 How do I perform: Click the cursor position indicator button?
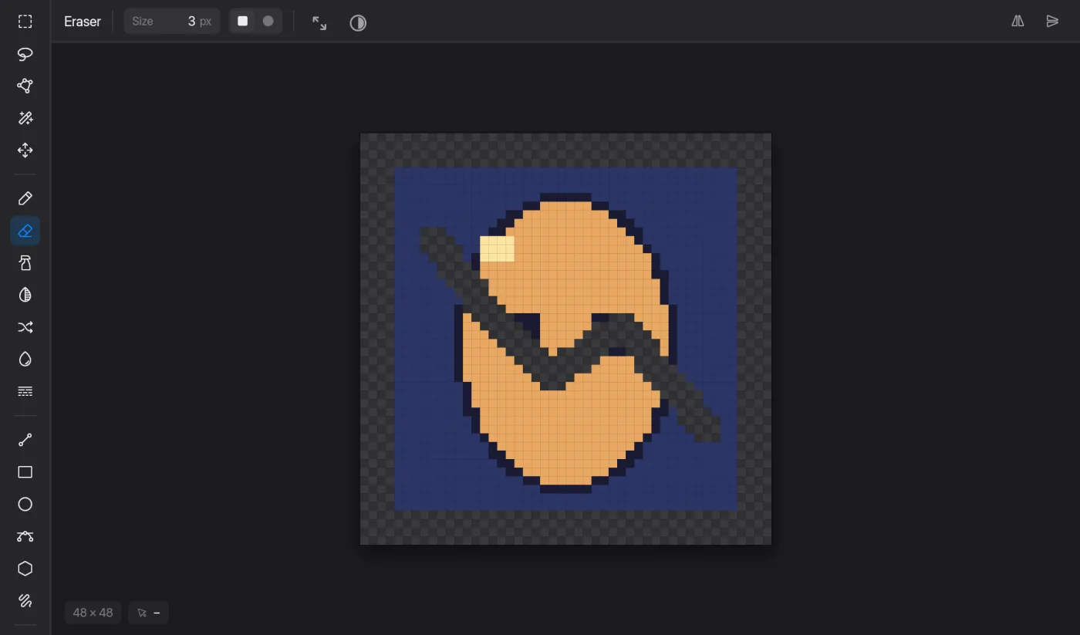point(148,613)
